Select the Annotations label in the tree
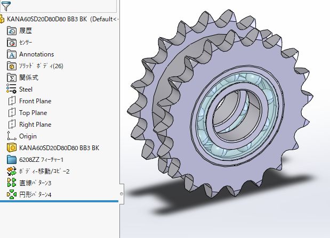 (37, 54)
